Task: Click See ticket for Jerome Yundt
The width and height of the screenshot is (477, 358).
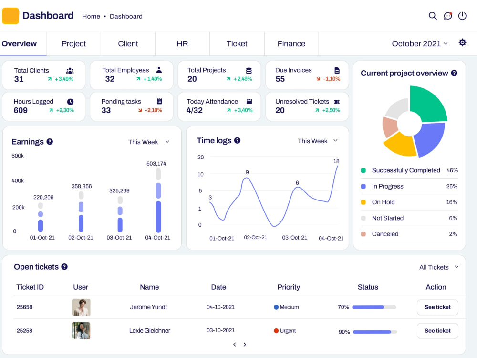Action: [437, 307]
